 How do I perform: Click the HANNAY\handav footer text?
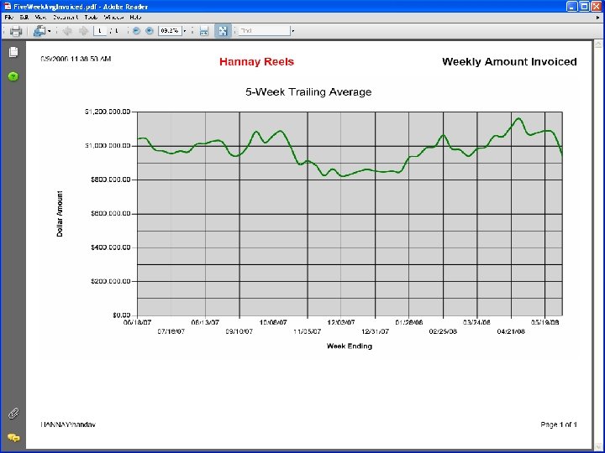coord(68,424)
